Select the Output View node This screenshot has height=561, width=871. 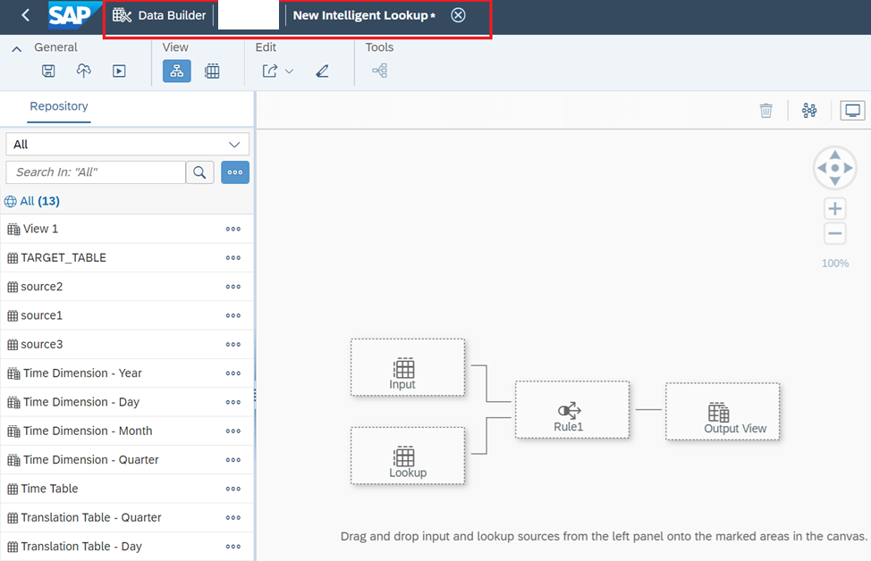click(723, 411)
